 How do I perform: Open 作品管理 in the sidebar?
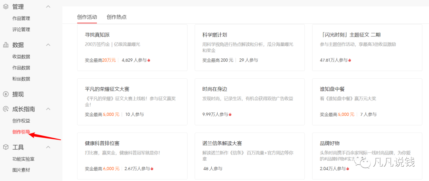(x=21, y=18)
